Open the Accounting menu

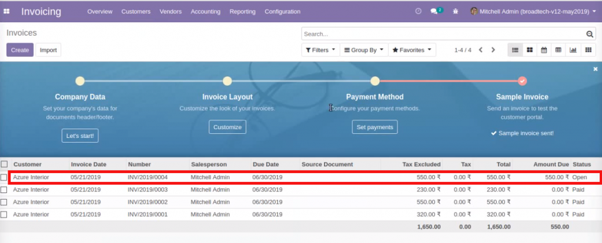(x=205, y=12)
